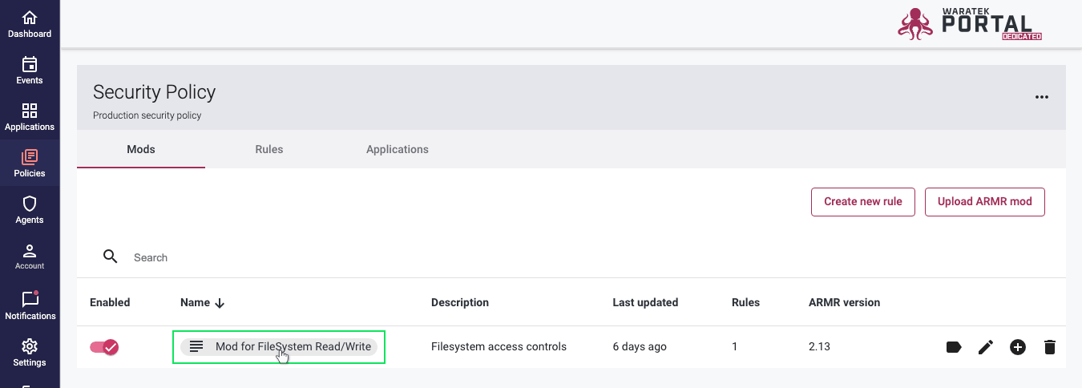Click the Last updated column header
The width and height of the screenshot is (1082, 388).
pos(645,302)
